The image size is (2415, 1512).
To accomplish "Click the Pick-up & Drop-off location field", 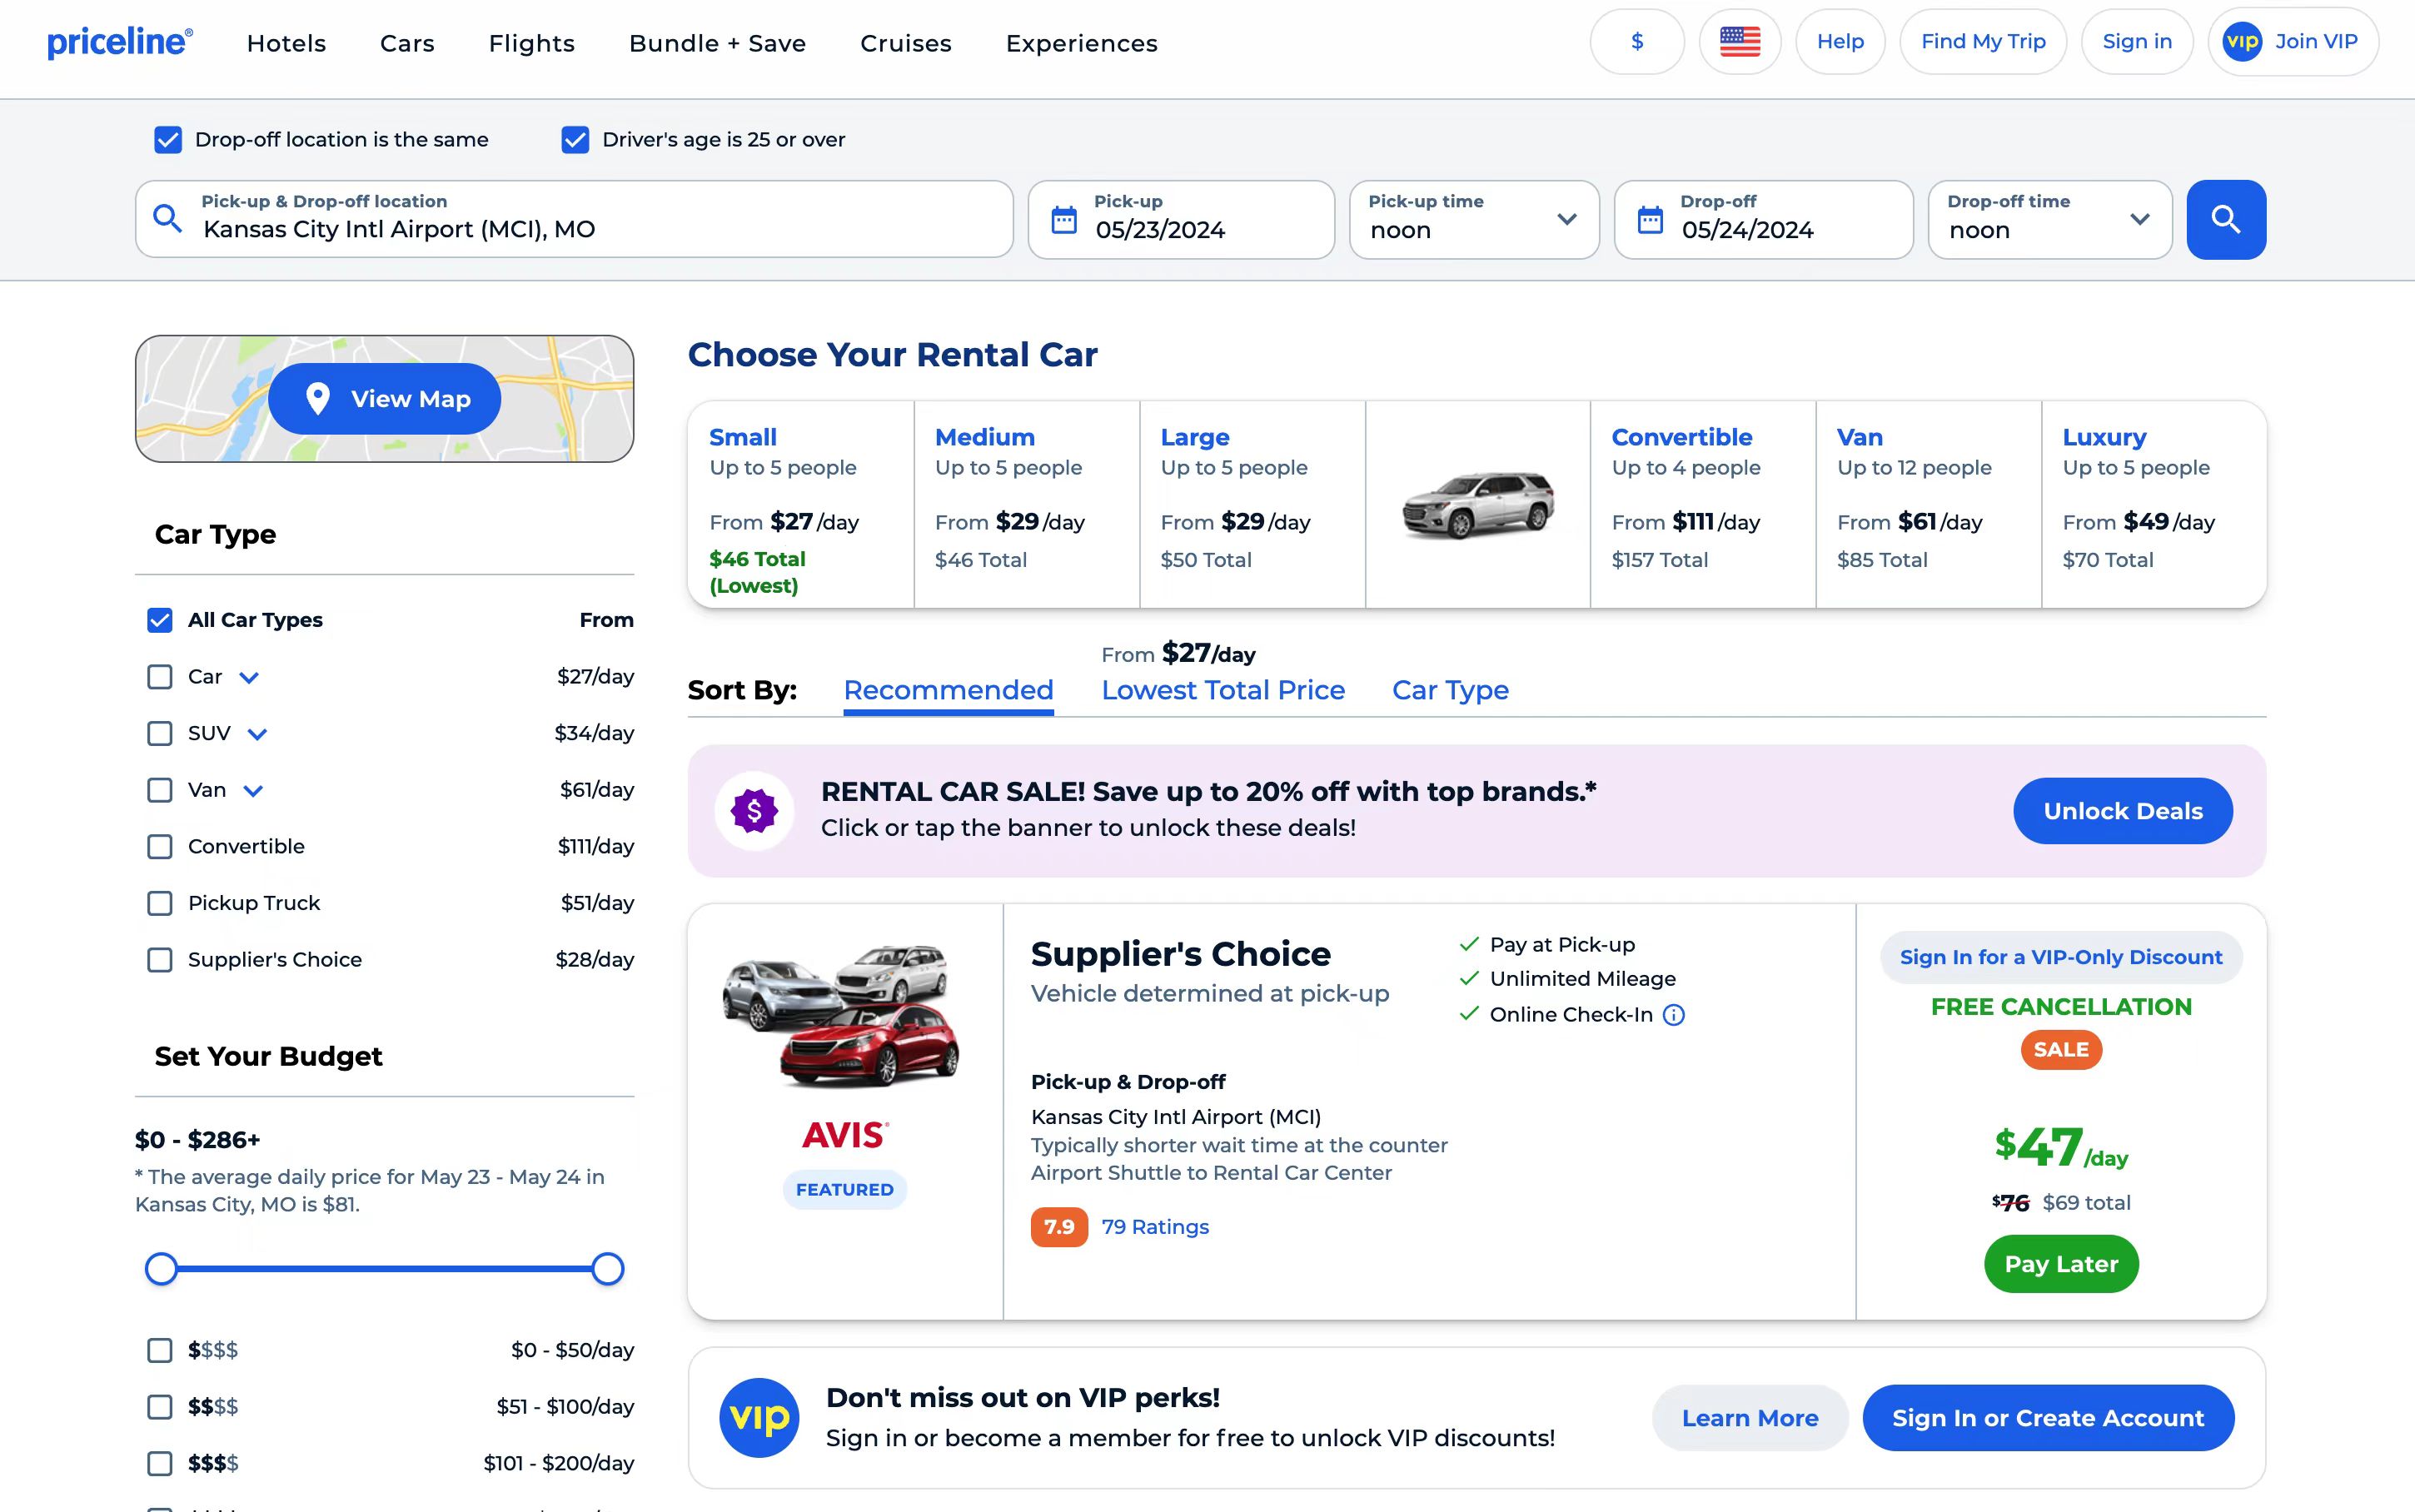I will pos(575,219).
